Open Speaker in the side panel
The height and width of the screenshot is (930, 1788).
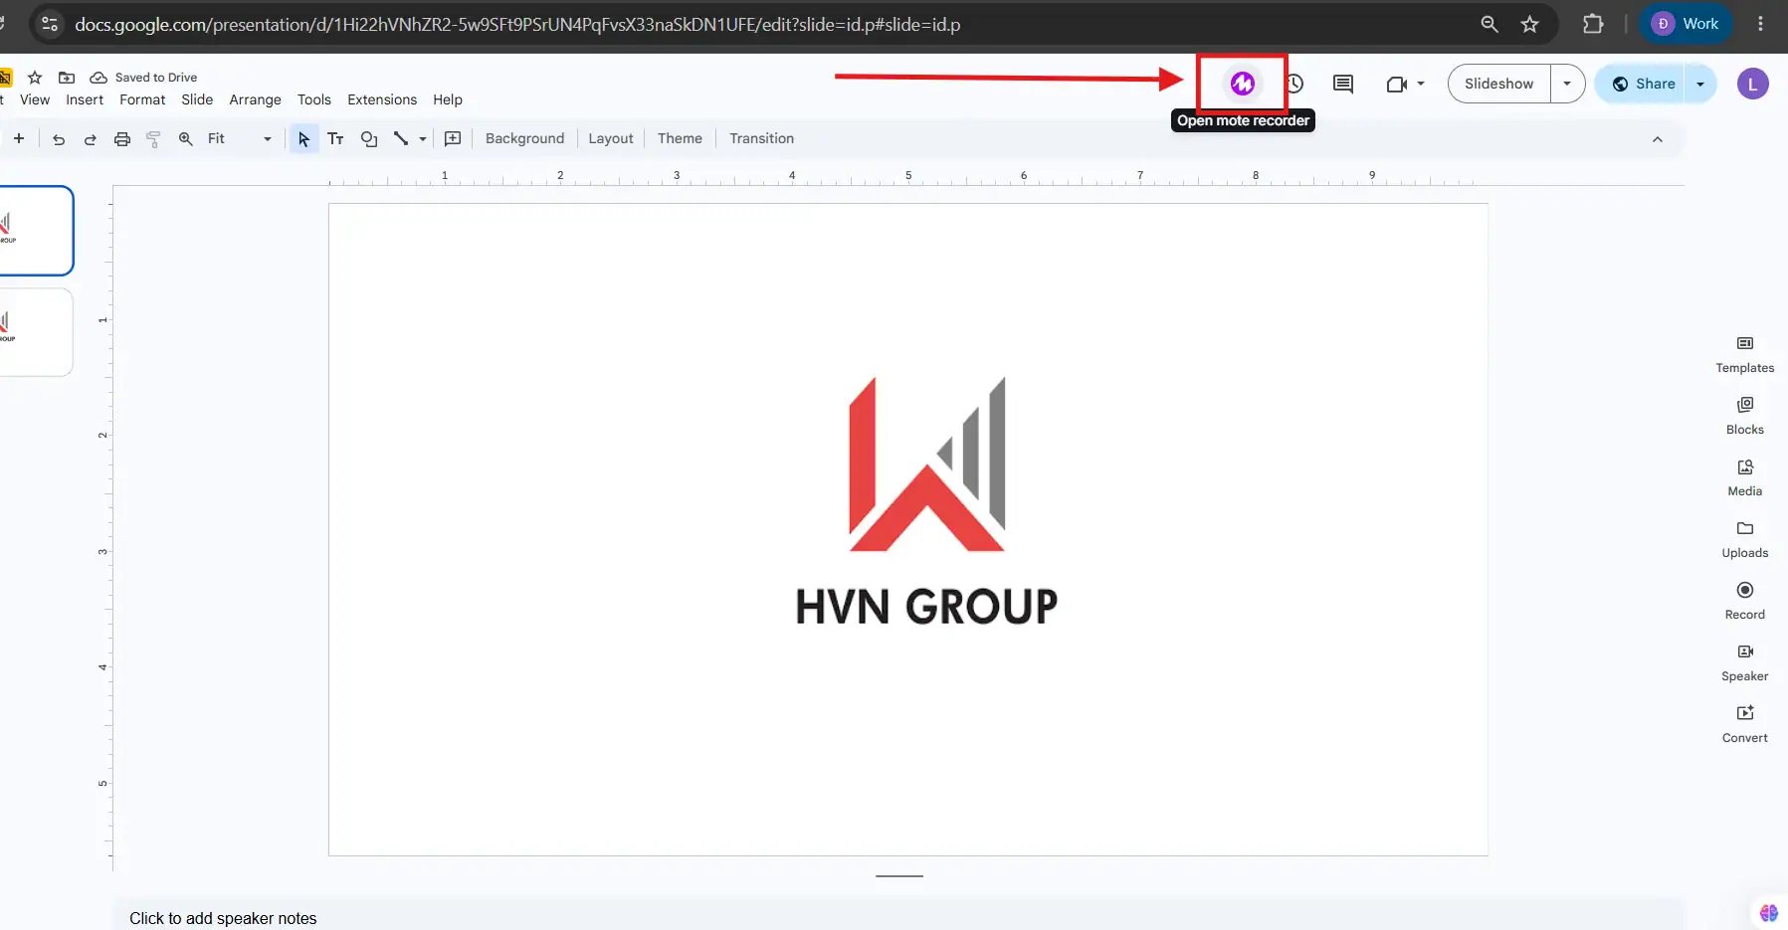click(1745, 663)
